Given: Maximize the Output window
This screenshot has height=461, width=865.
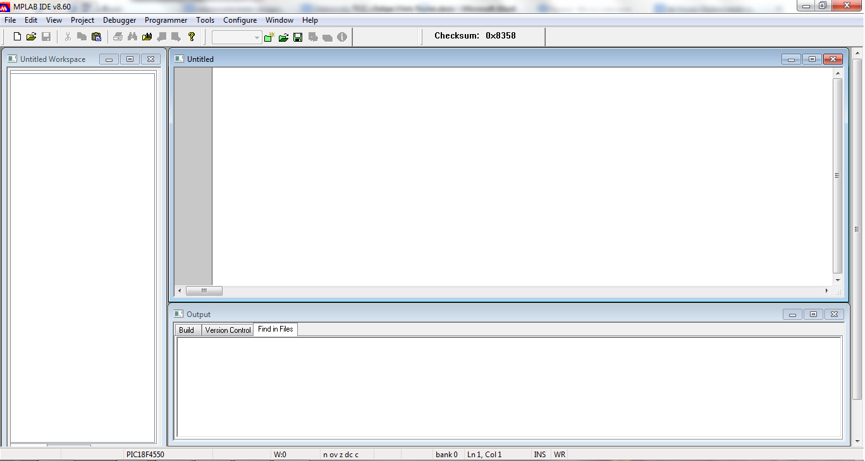Looking at the screenshot, I should (x=813, y=314).
